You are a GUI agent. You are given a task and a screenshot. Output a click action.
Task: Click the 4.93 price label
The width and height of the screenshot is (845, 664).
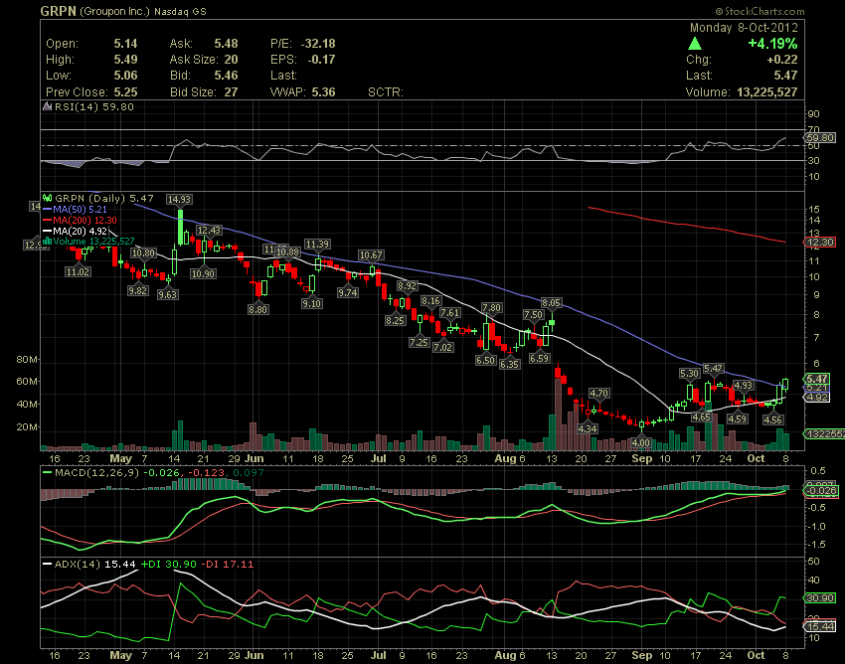tap(744, 385)
